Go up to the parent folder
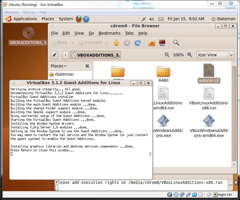This screenshot has height=200, width=240. [x=116, y=43]
